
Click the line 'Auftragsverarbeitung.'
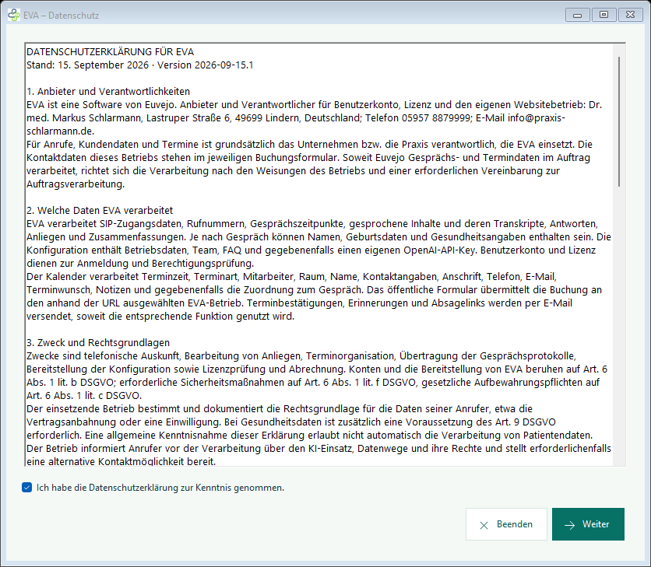point(76,184)
